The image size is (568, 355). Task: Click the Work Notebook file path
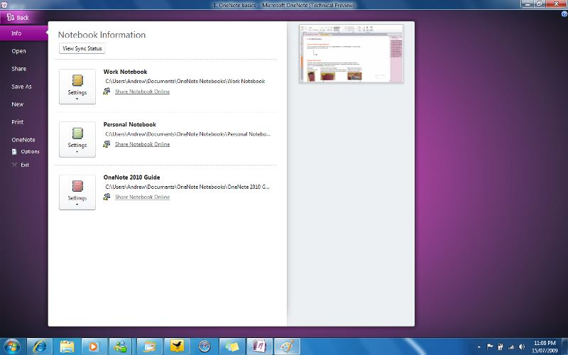185,81
